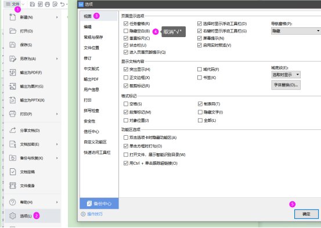321x228 pixels.
Task: Expand the 另存为(A) submenu arrow
Action: point(57,59)
